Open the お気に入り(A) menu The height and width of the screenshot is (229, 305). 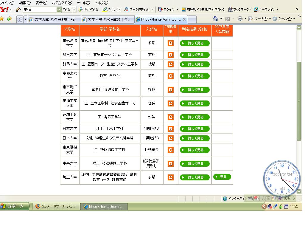[x=62, y=3]
